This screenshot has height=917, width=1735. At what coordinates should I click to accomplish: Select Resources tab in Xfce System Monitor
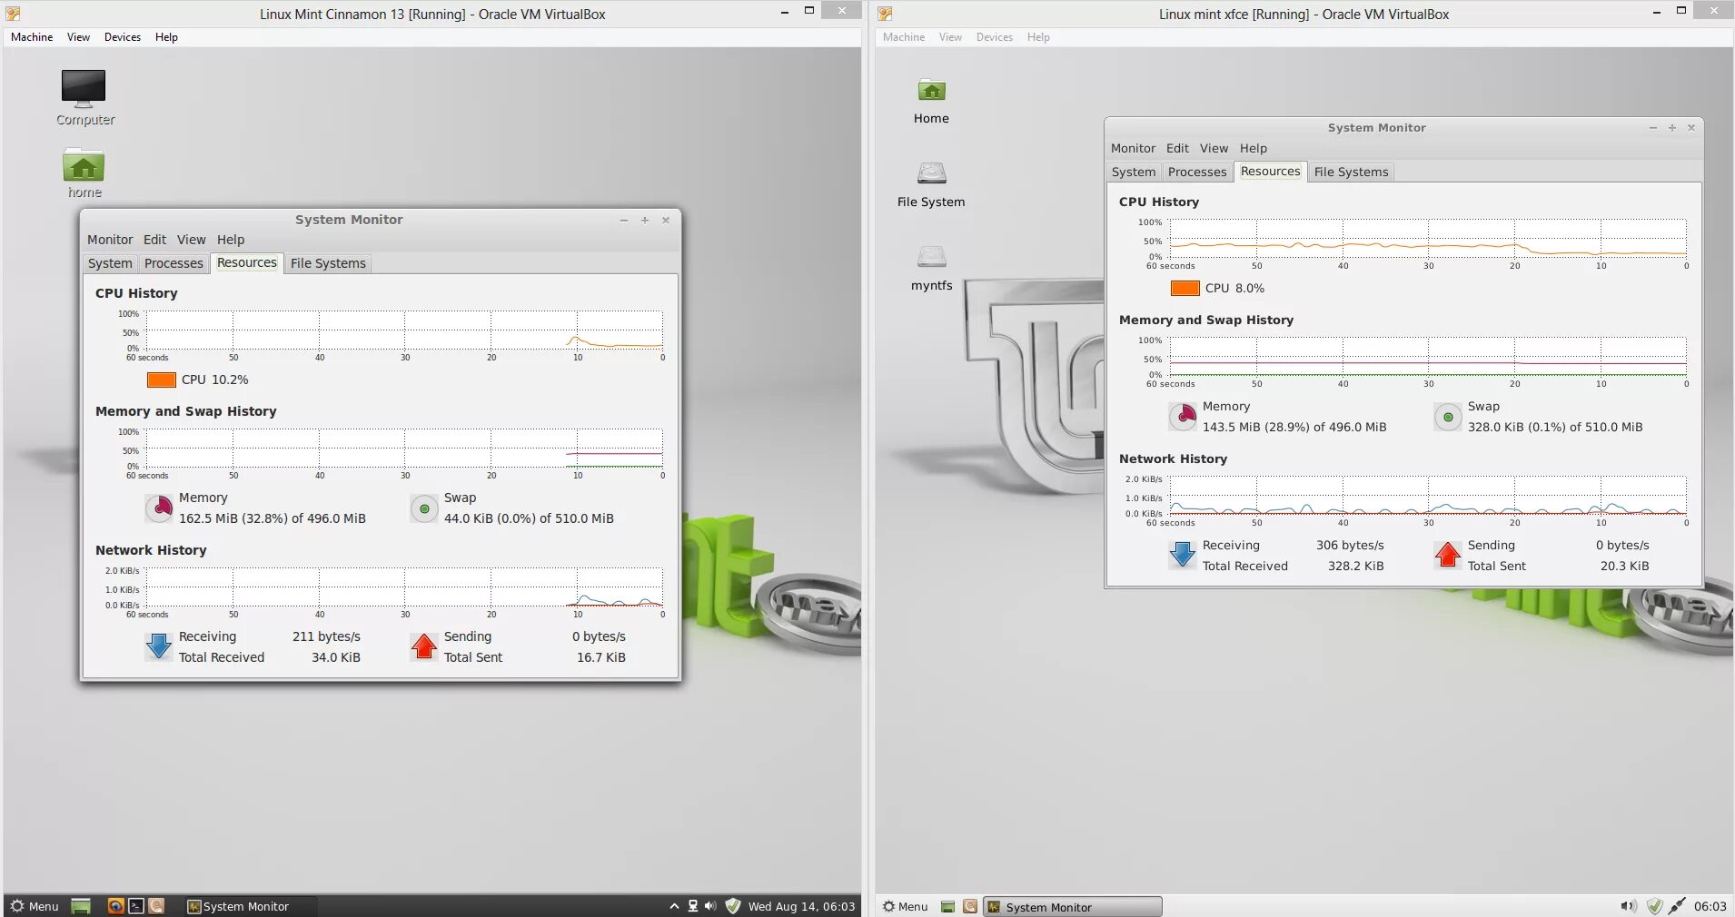coord(1271,171)
